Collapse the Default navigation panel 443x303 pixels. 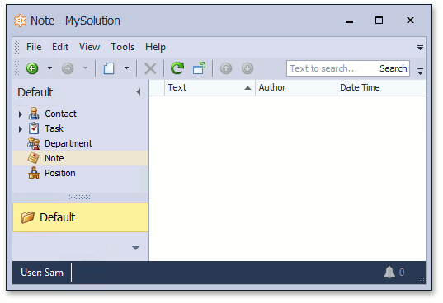pos(139,92)
